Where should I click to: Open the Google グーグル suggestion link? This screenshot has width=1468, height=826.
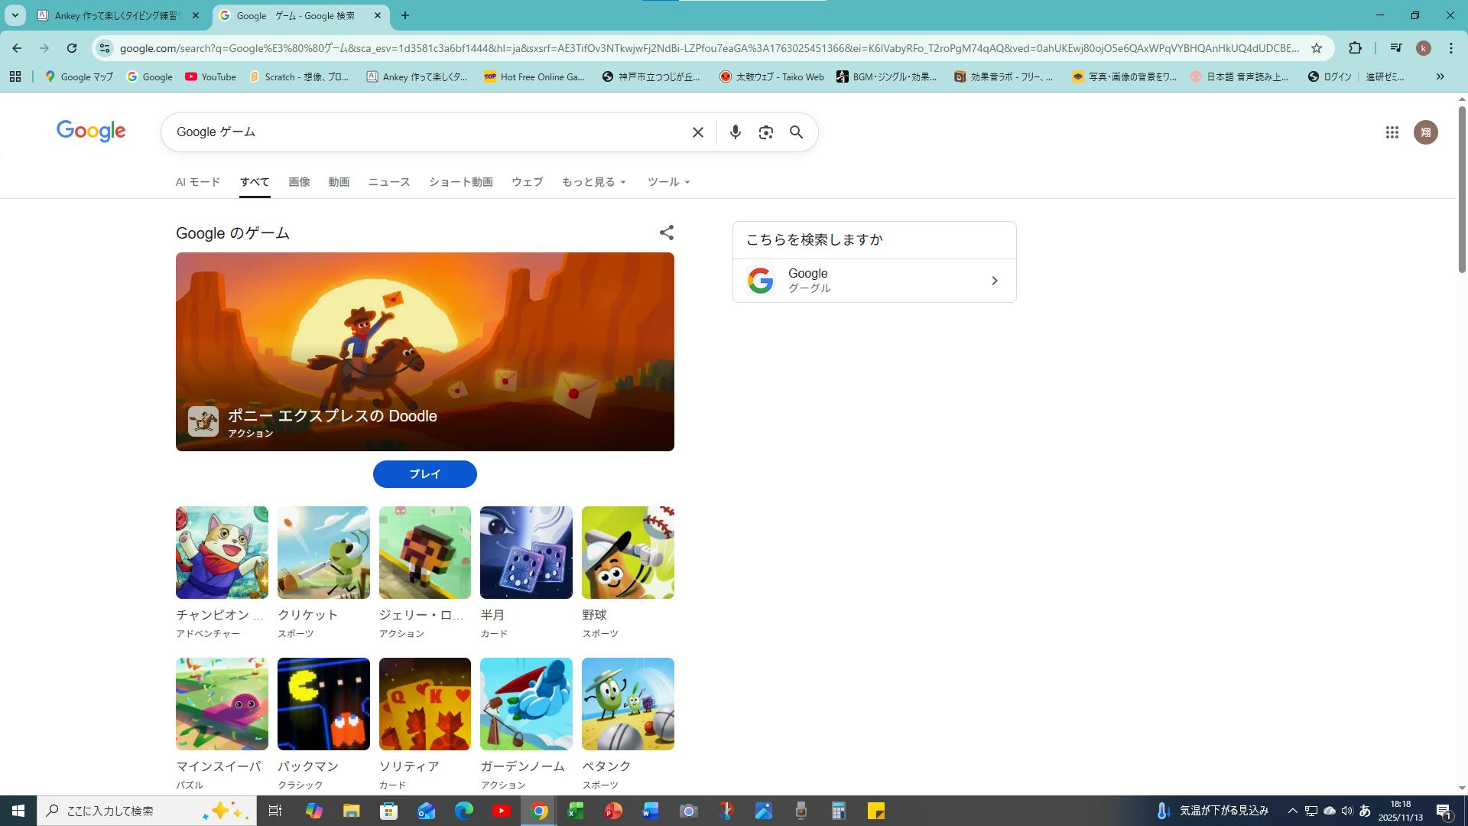click(x=874, y=281)
